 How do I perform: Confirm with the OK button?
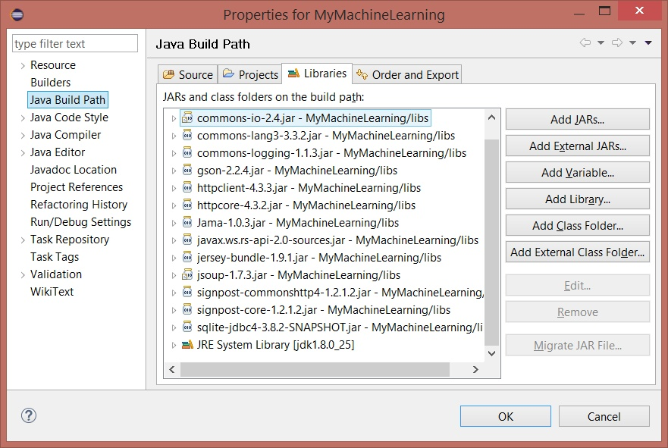coord(505,416)
